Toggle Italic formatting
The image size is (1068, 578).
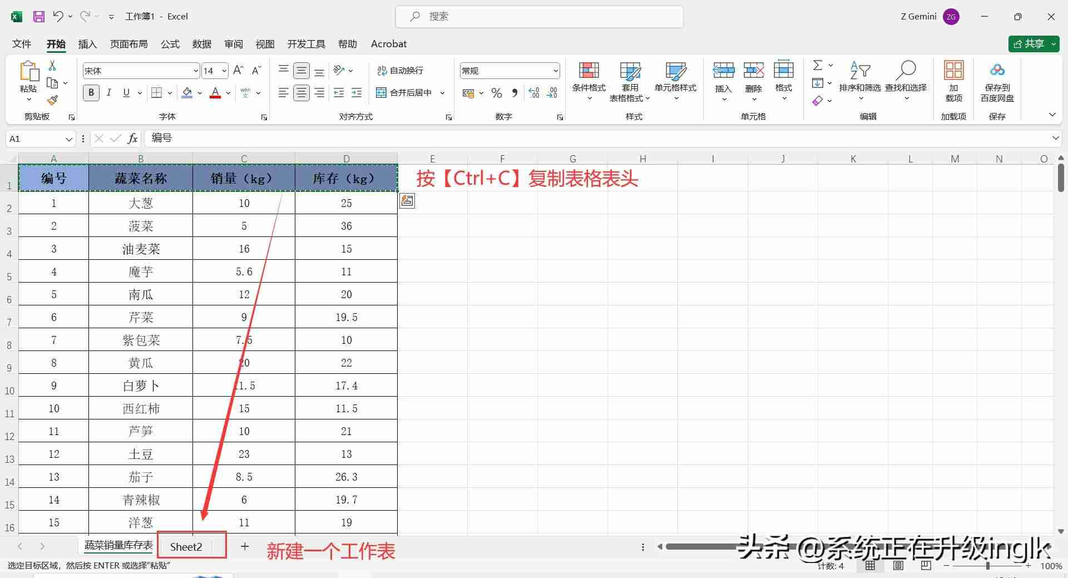pyautogui.click(x=109, y=92)
